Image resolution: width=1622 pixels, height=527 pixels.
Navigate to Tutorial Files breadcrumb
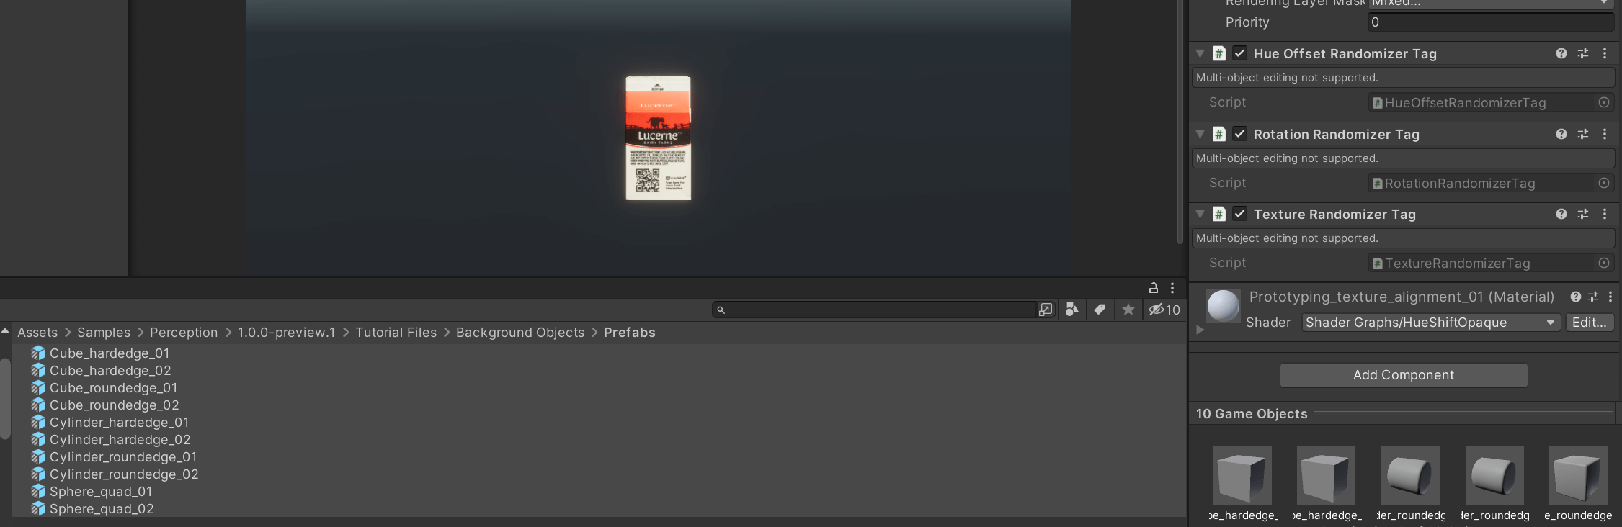tap(396, 333)
